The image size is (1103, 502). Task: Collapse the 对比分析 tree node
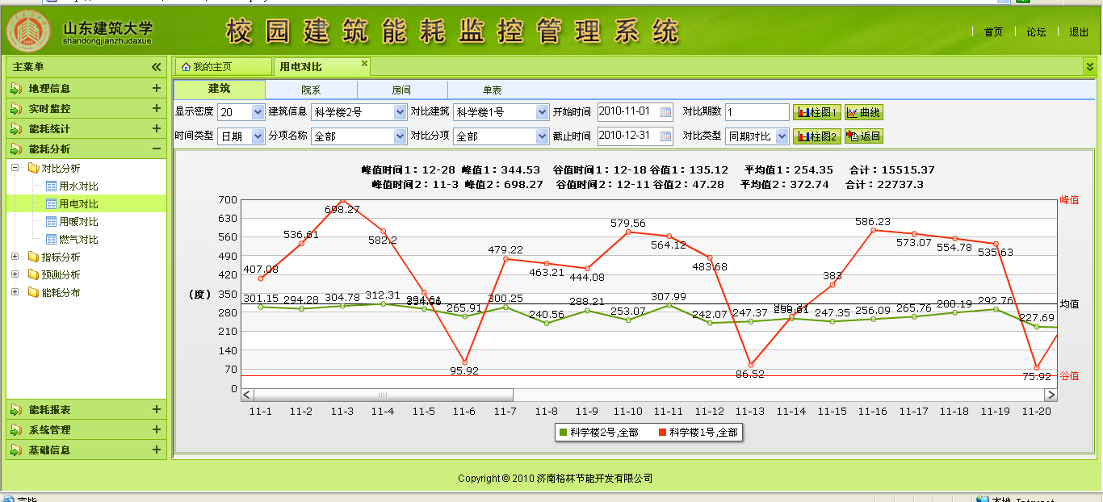(x=15, y=169)
